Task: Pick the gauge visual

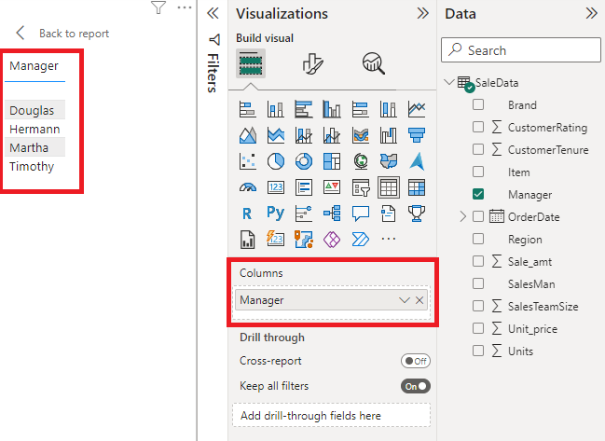Action: (x=247, y=187)
